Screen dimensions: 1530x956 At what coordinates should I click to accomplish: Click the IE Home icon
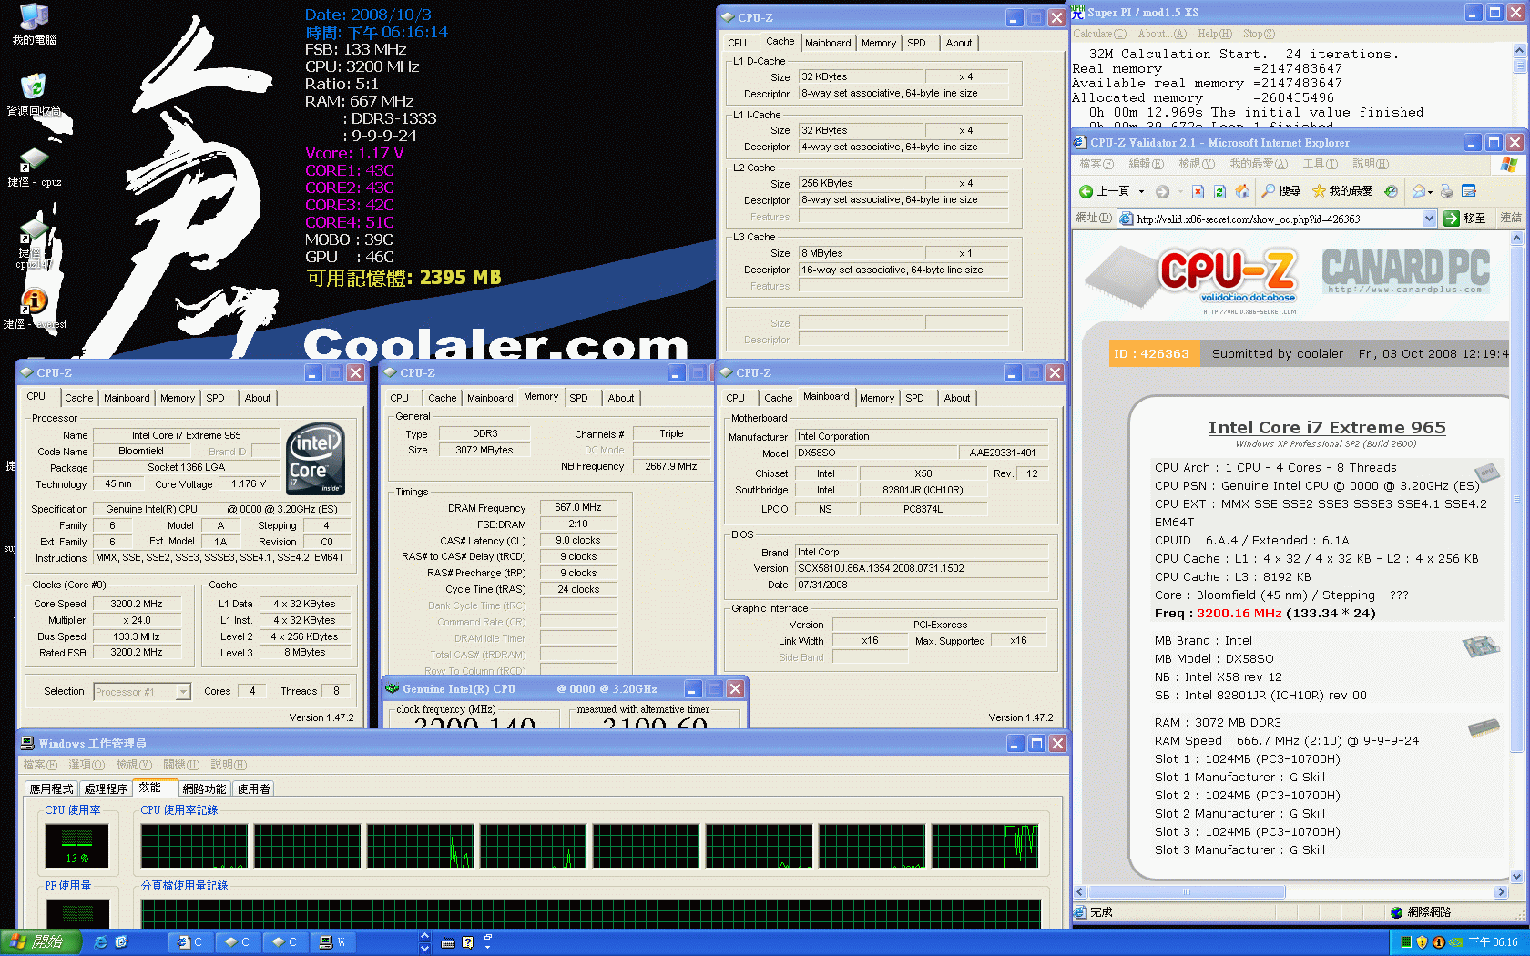click(1242, 191)
